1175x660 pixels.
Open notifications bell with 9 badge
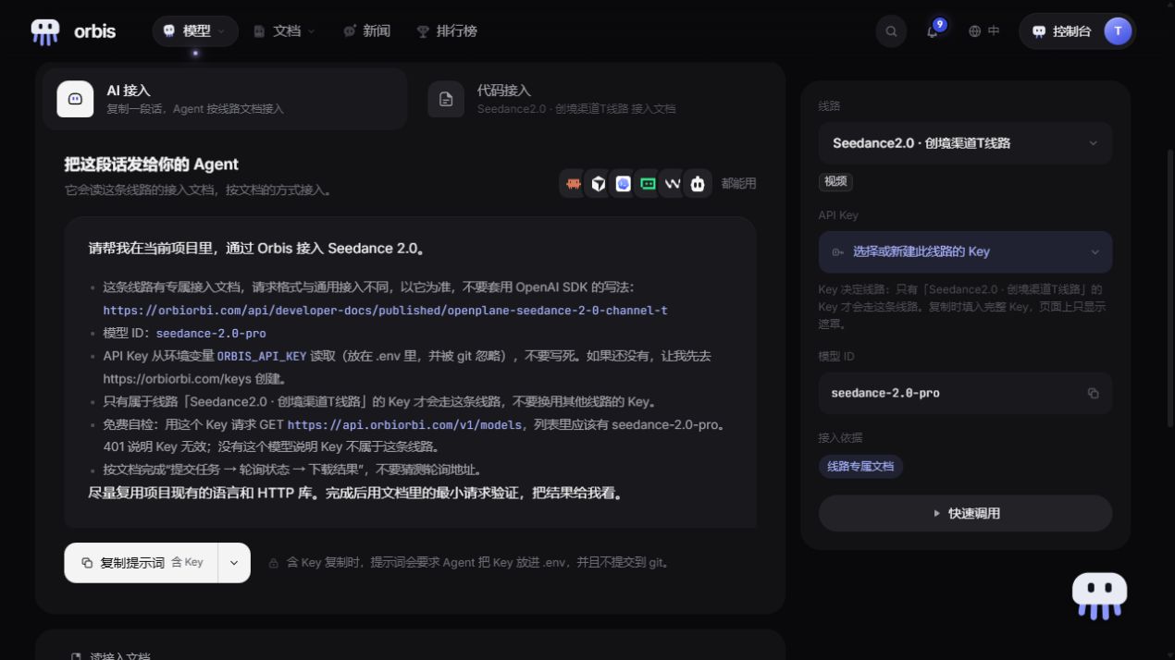pyautogui.click(x=933, y=31)
